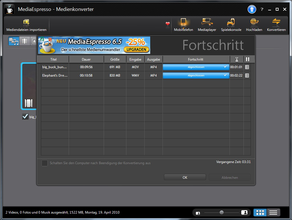Open help via question mark icon

tap(262, 9)
